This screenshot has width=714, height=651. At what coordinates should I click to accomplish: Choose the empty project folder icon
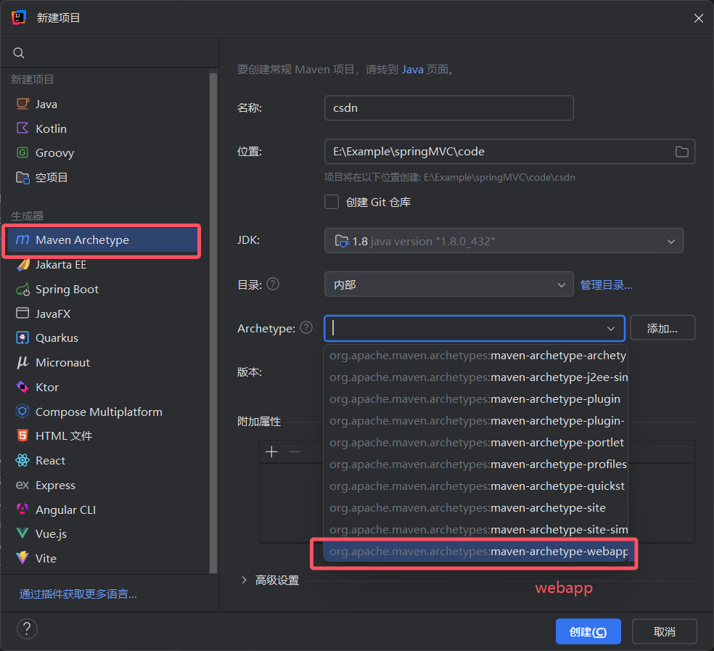(22, 177)
